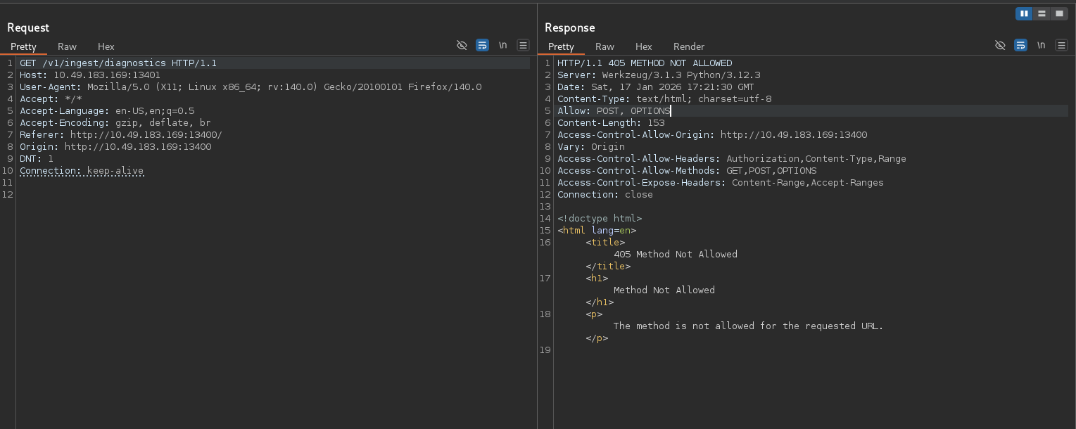This screenshot has width=1076, height=429.
Task: Toggle hidden-eye icon in Response panel
Action: 1000,45
